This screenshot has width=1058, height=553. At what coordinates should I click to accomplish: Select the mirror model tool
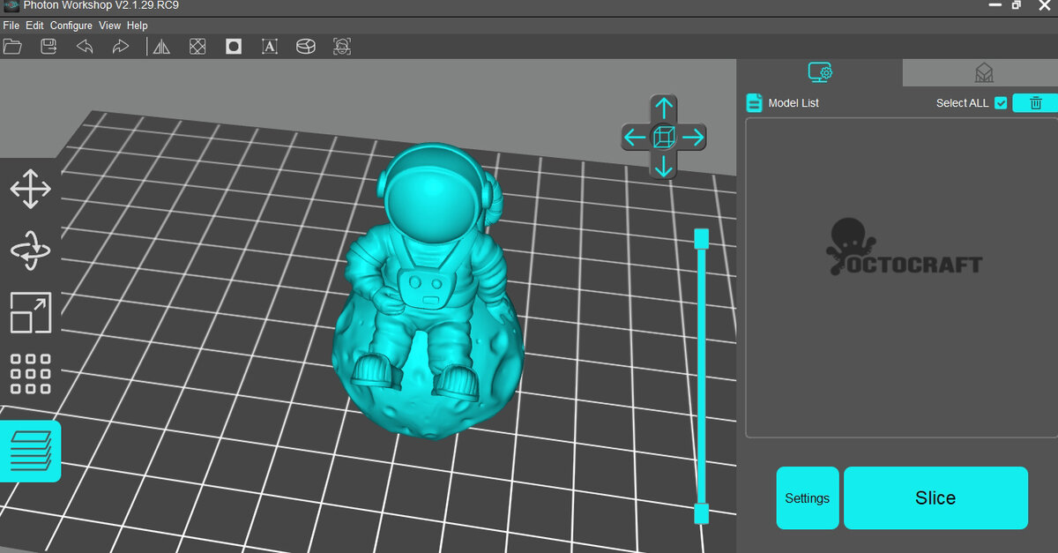161,46
